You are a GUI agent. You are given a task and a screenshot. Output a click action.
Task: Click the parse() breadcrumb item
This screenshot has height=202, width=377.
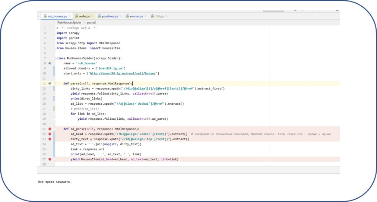coord(91,22)
